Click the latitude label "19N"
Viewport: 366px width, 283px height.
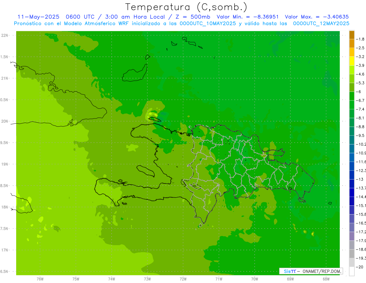5,164
